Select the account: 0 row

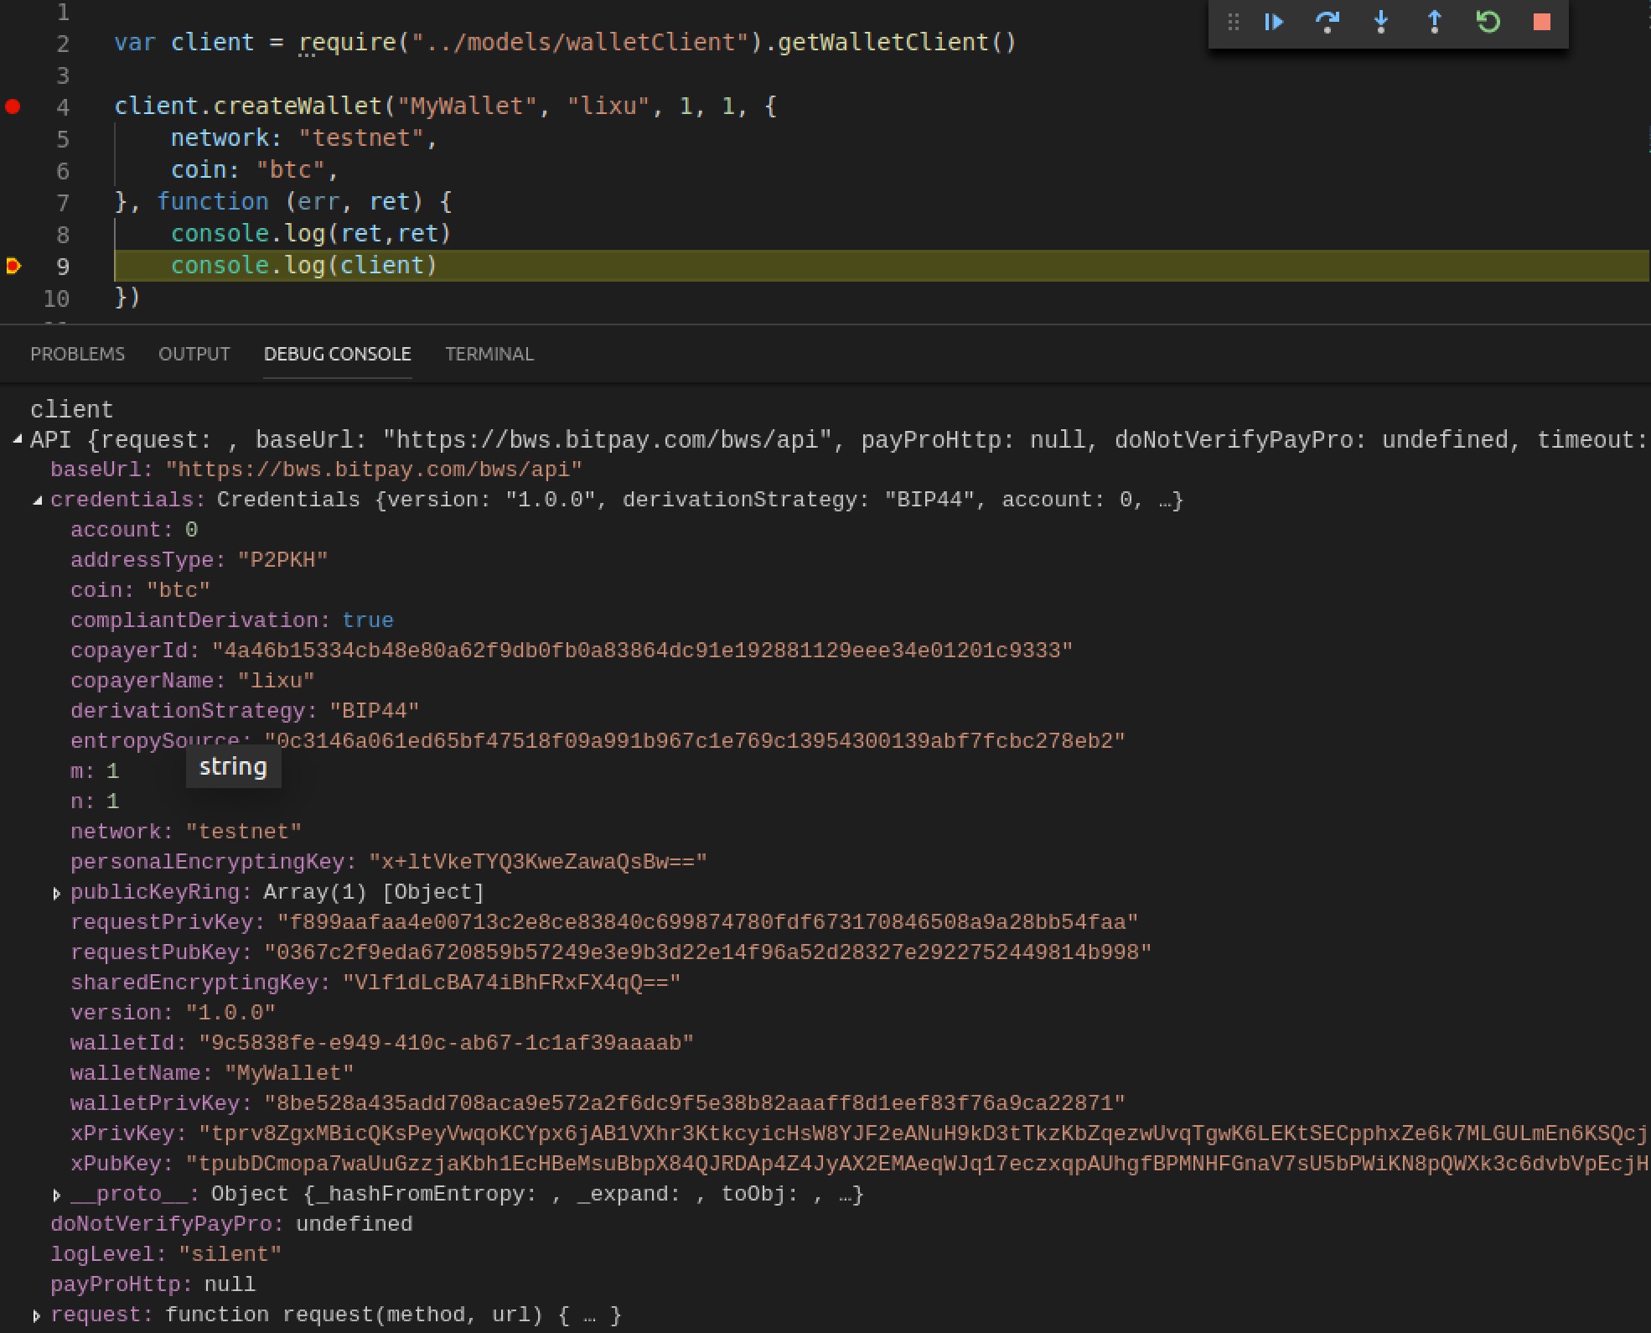tap(134, 530)
